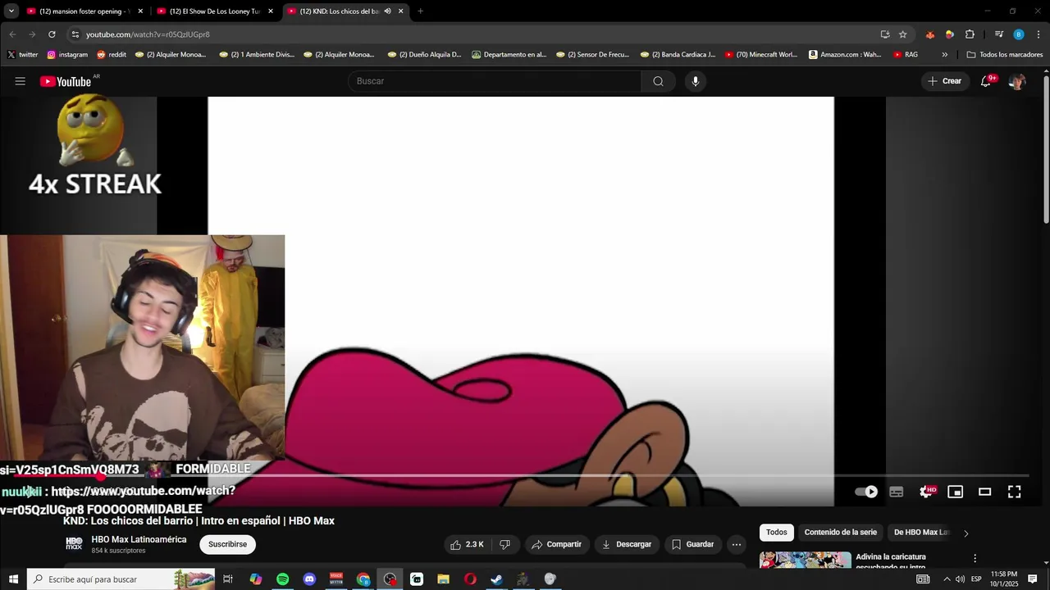Open video settings gear with HD badge
Viewport: 1050px width, 590px height.
click(x=926, y=492)
